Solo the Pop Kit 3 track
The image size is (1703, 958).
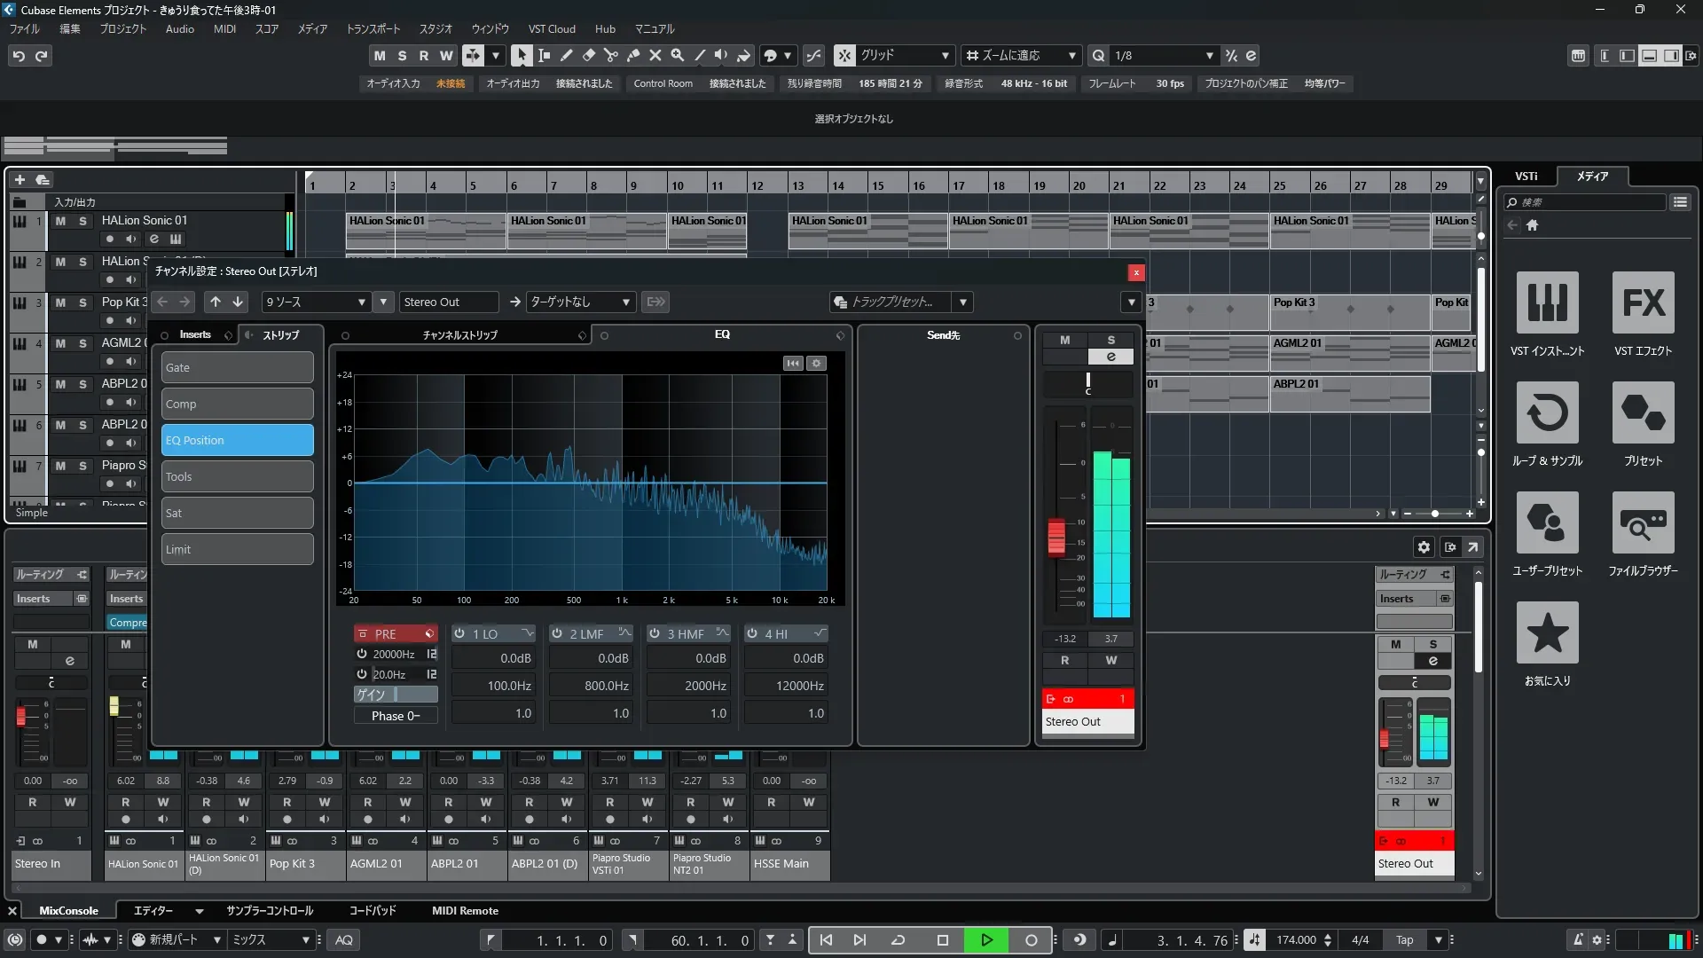pyautogui.click(x=82, y=302)
